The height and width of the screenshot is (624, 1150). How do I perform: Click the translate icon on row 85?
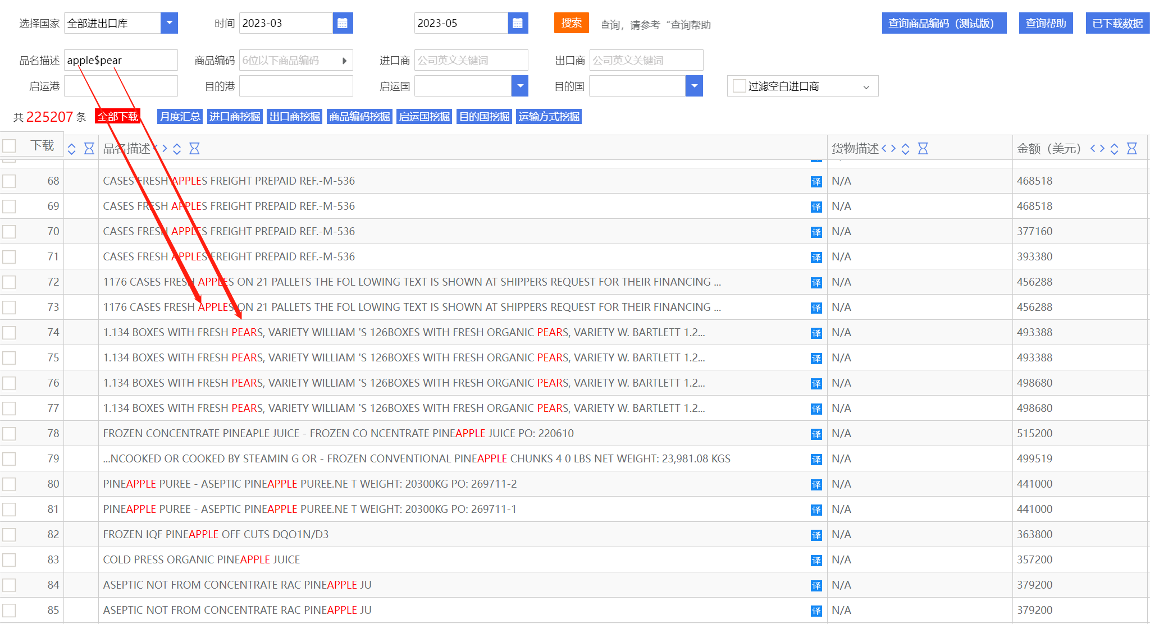pyautogui.click(x=816, y=611)
